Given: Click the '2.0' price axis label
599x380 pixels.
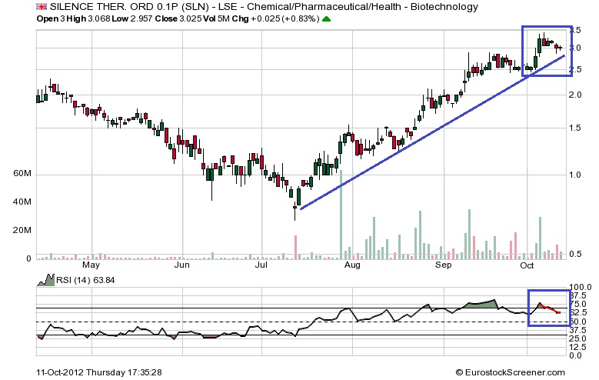Looking at the screenshot, I should pyautogui.click(x=575, y=95).
